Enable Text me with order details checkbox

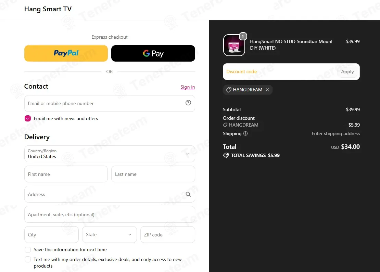(x=28, y=259)
